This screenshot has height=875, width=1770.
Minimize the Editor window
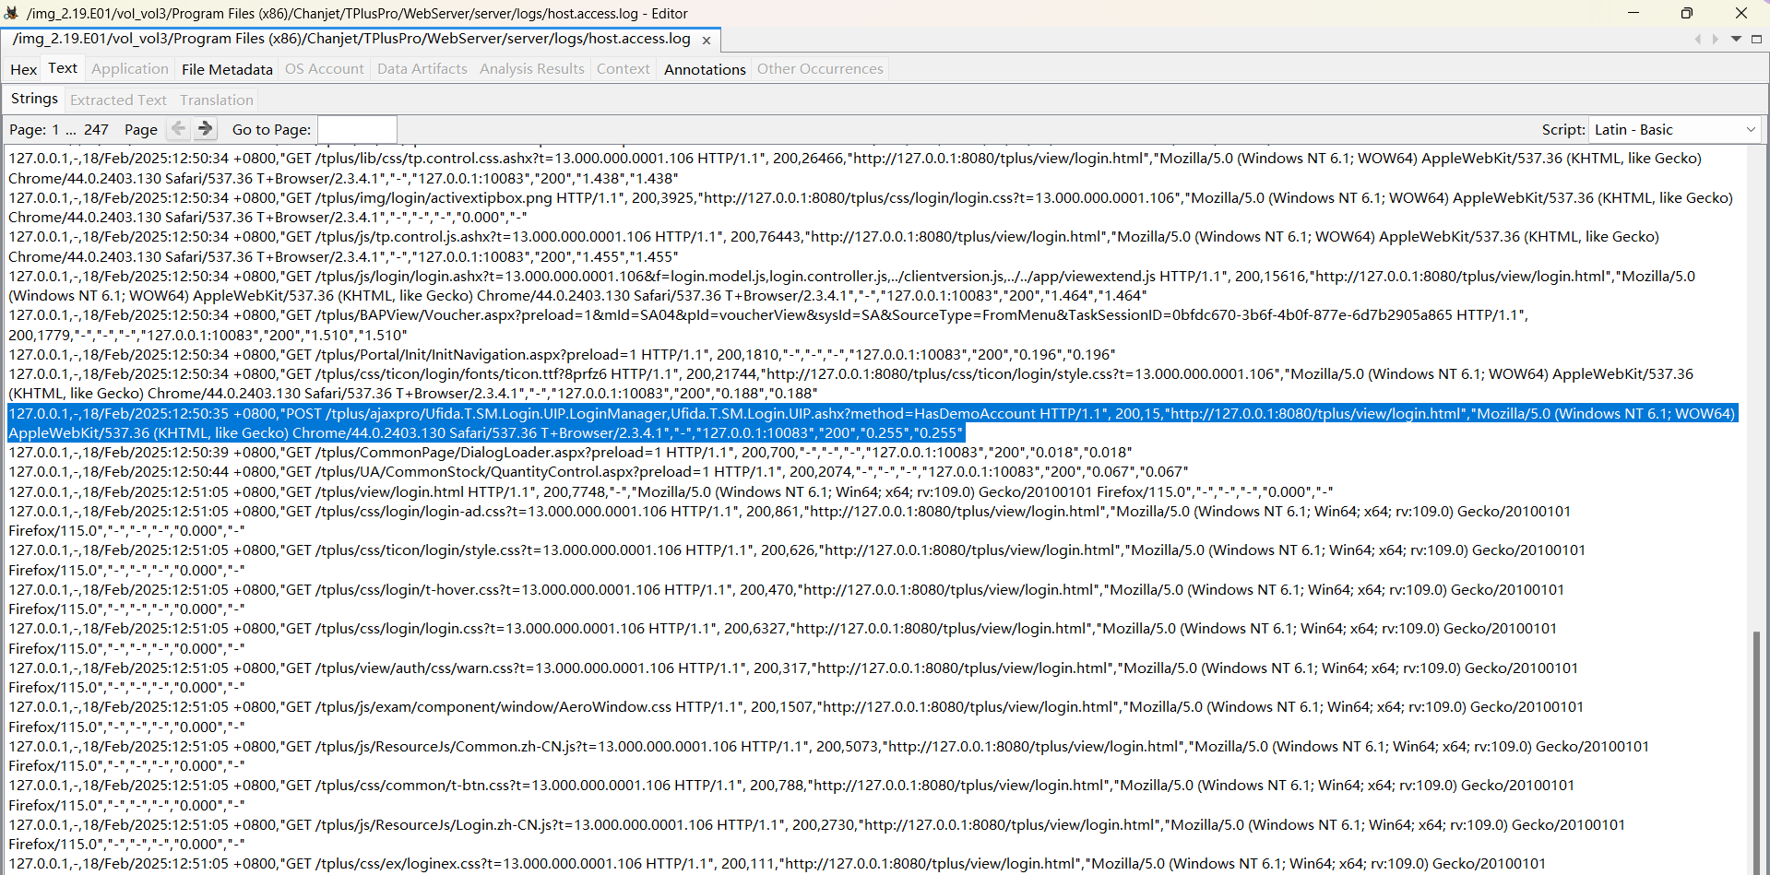click(1633, 13)
